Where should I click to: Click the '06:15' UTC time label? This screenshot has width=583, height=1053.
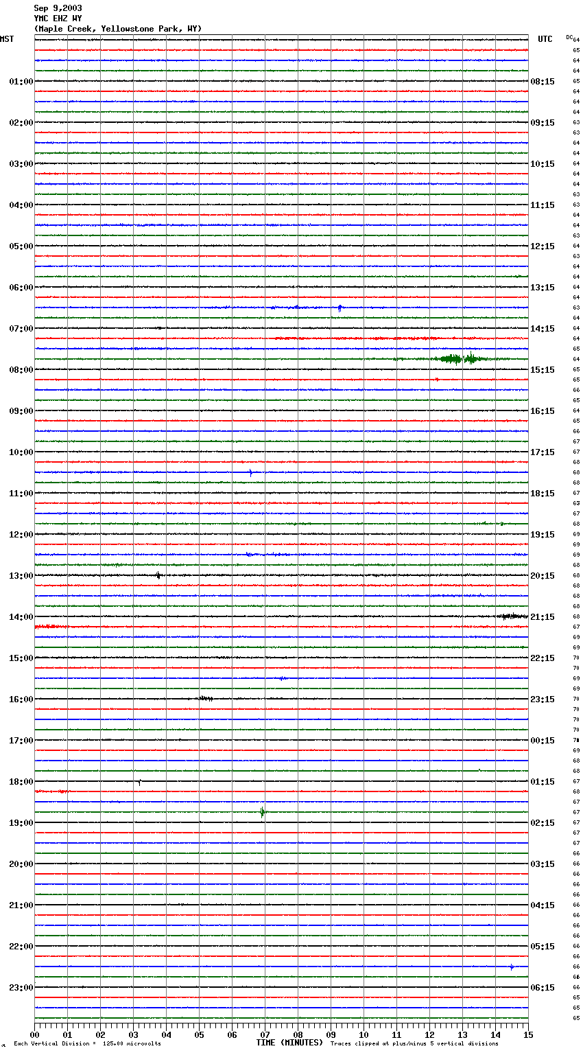tap(543, 988)
